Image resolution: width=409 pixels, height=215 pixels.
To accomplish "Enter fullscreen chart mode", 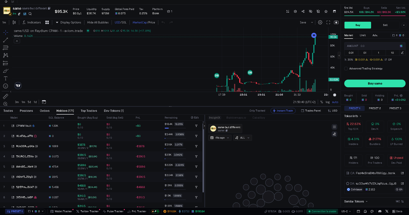I will (x=329, y=22).
